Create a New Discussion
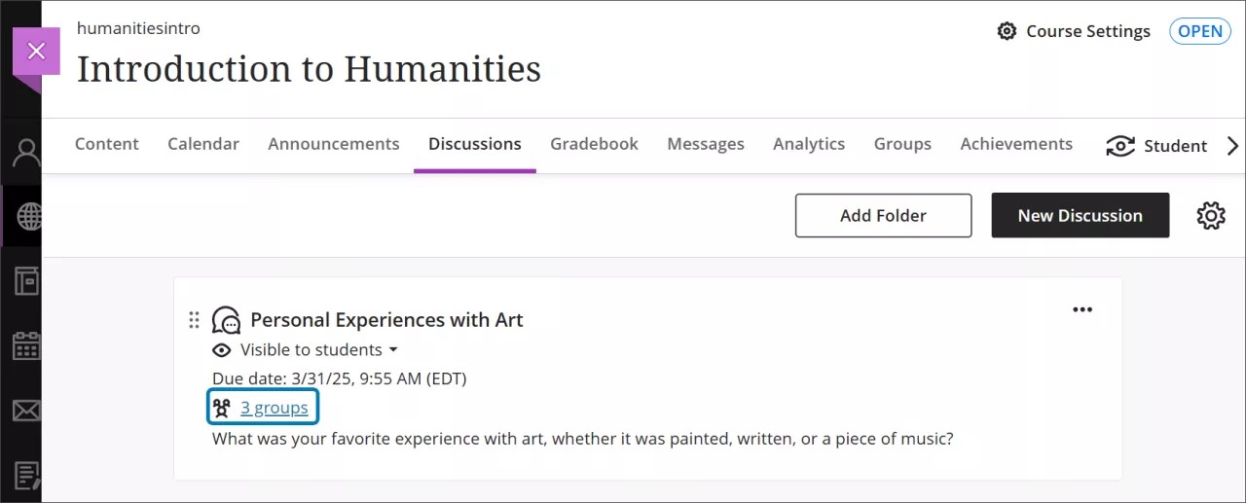The image size is (1246, 503). pyautogui.click(x=1080, y=216)
